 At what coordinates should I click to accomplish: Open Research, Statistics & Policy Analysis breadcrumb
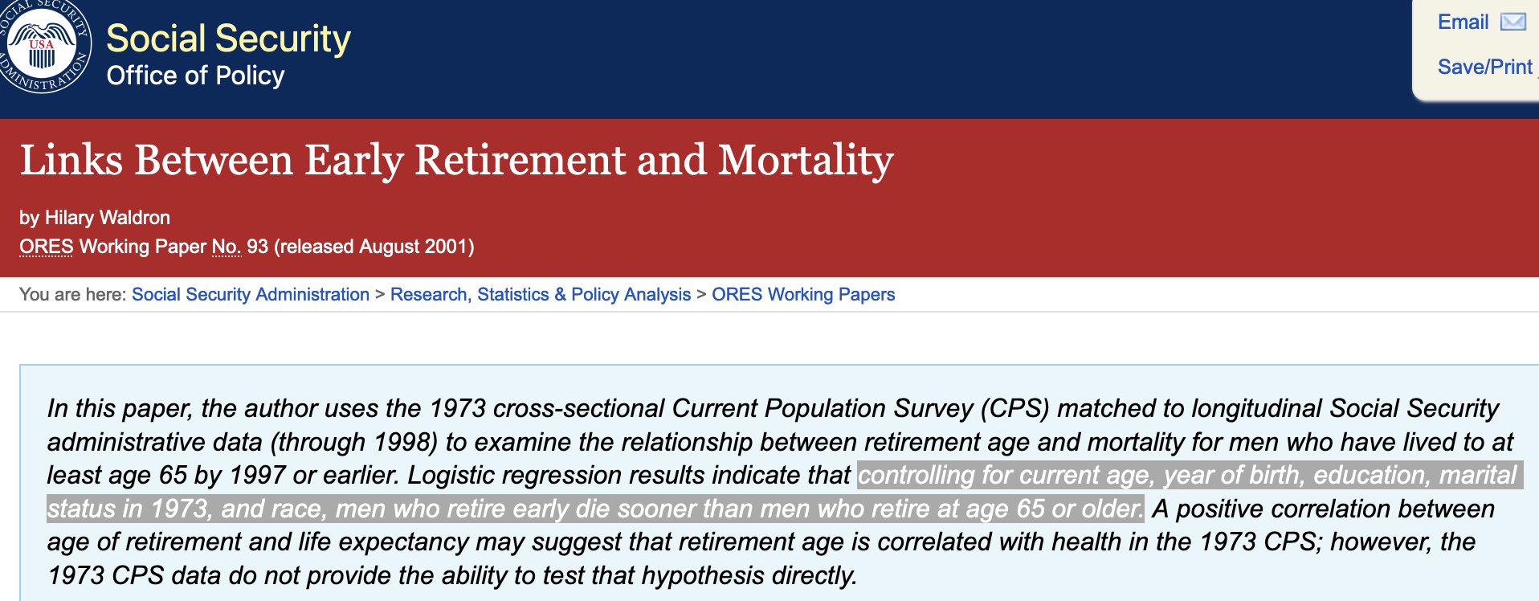(x=540, y=295)
